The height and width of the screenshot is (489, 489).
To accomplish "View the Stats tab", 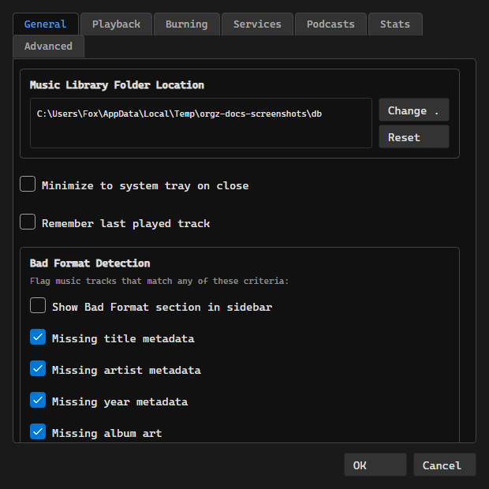I will (395, 24).
